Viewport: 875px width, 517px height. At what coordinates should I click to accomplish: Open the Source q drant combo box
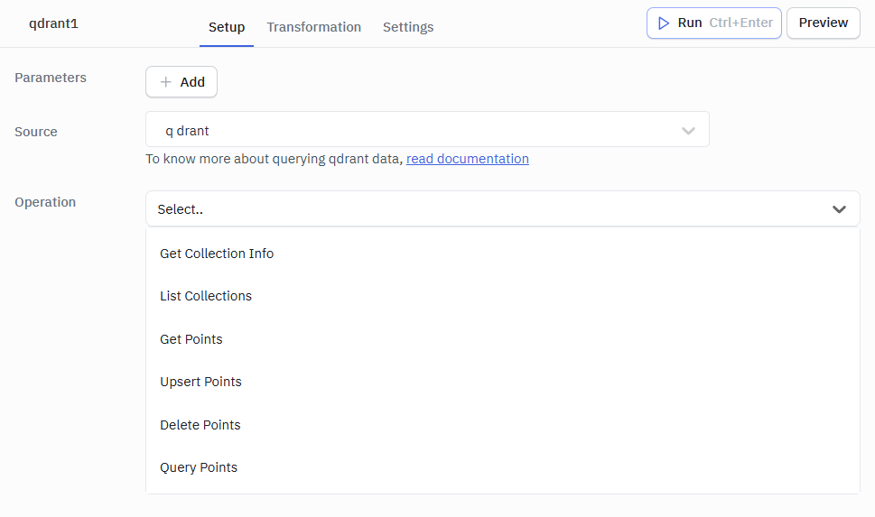click(427, 129)
